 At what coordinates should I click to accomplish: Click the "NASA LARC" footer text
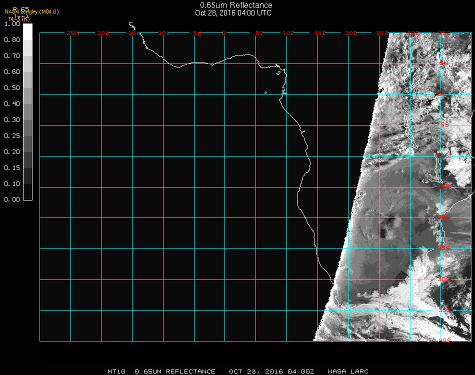(348, 371)
